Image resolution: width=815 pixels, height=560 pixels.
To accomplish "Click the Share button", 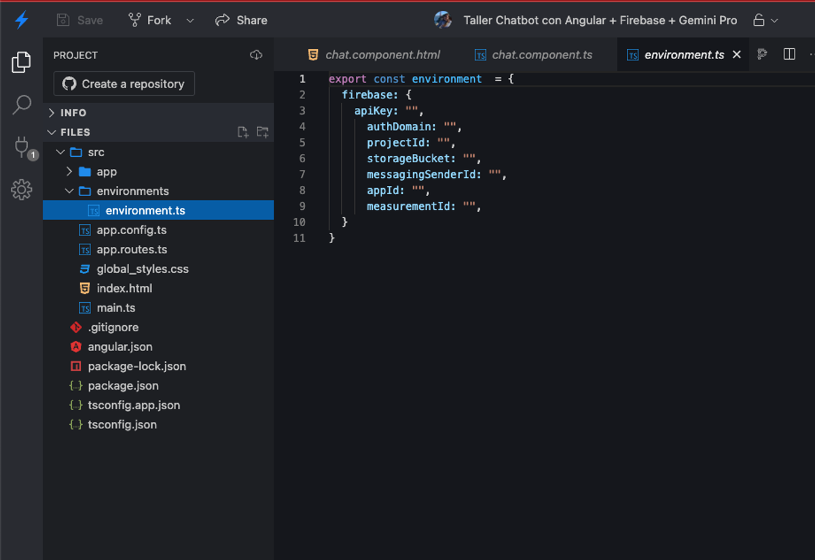I will [241, 20].
